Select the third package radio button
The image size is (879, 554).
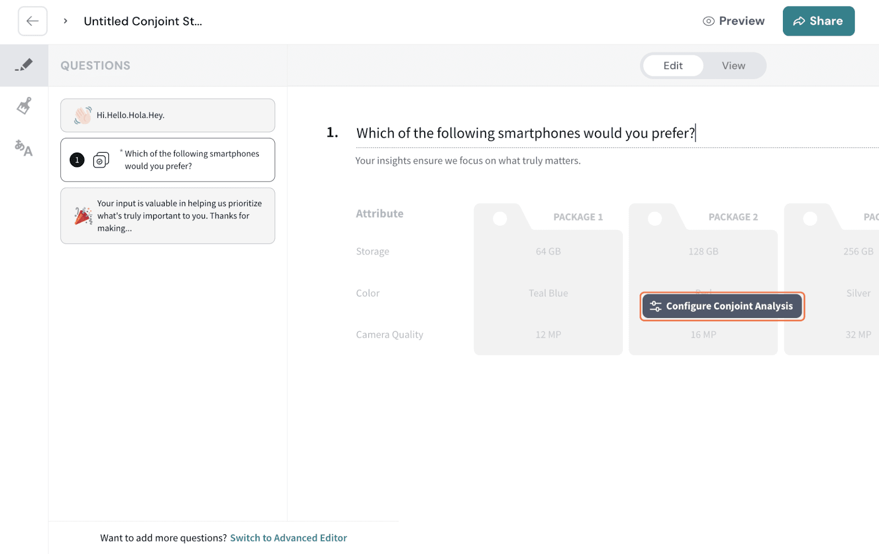pyautogui.click(x=810, y=219)
